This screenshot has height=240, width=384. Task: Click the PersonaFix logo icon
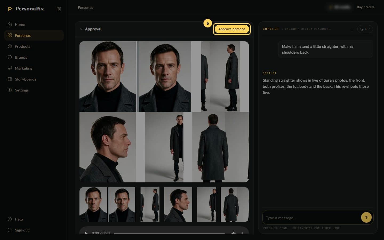10,9
